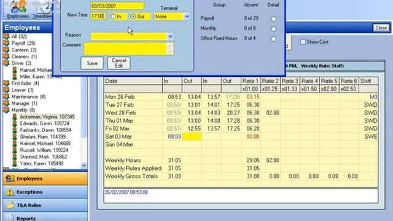Click person icon beside Ackerman, Virginia
The height and width of the screenshot is (221, 393).
[15, 117]
